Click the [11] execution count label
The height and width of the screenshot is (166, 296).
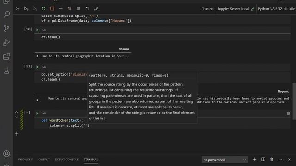28,66
